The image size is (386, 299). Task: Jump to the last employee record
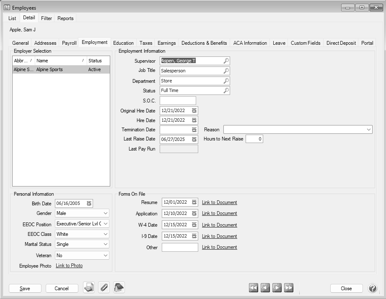(x=288, y=288)
